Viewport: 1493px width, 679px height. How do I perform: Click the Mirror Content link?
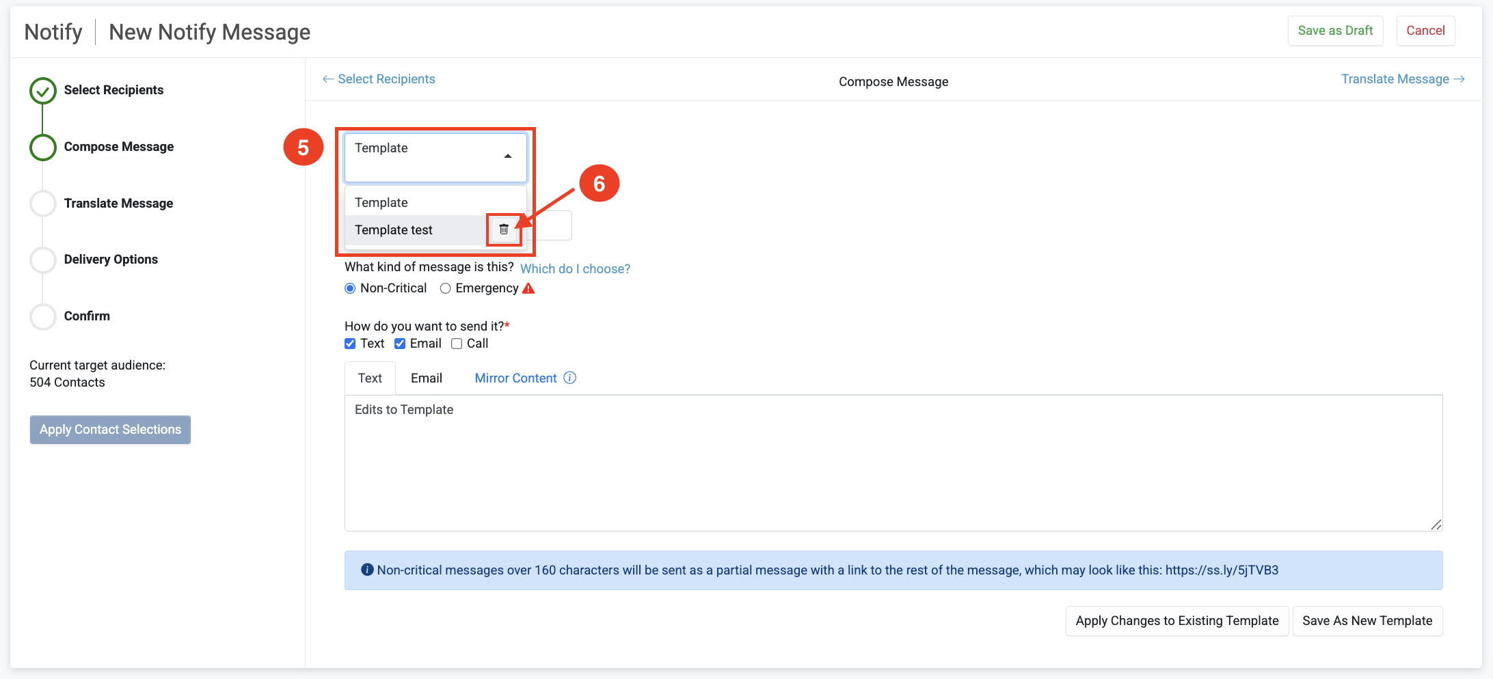[x=515, y=378]
